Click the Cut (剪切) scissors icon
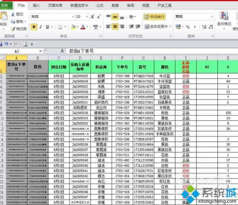 [x=13, y=14]
